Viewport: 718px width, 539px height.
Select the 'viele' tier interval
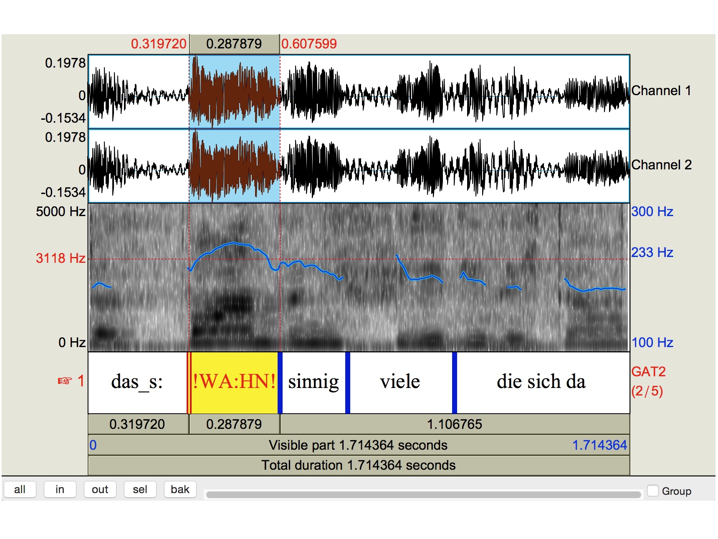pyautogui.click(x=400, y=382)
